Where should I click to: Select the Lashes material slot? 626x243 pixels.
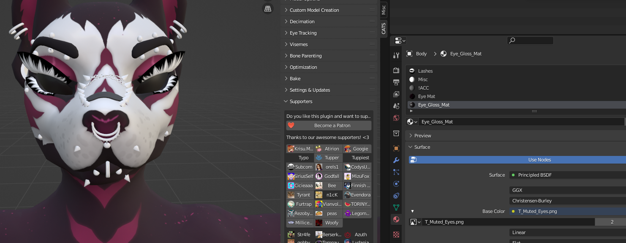click(516, 71)
